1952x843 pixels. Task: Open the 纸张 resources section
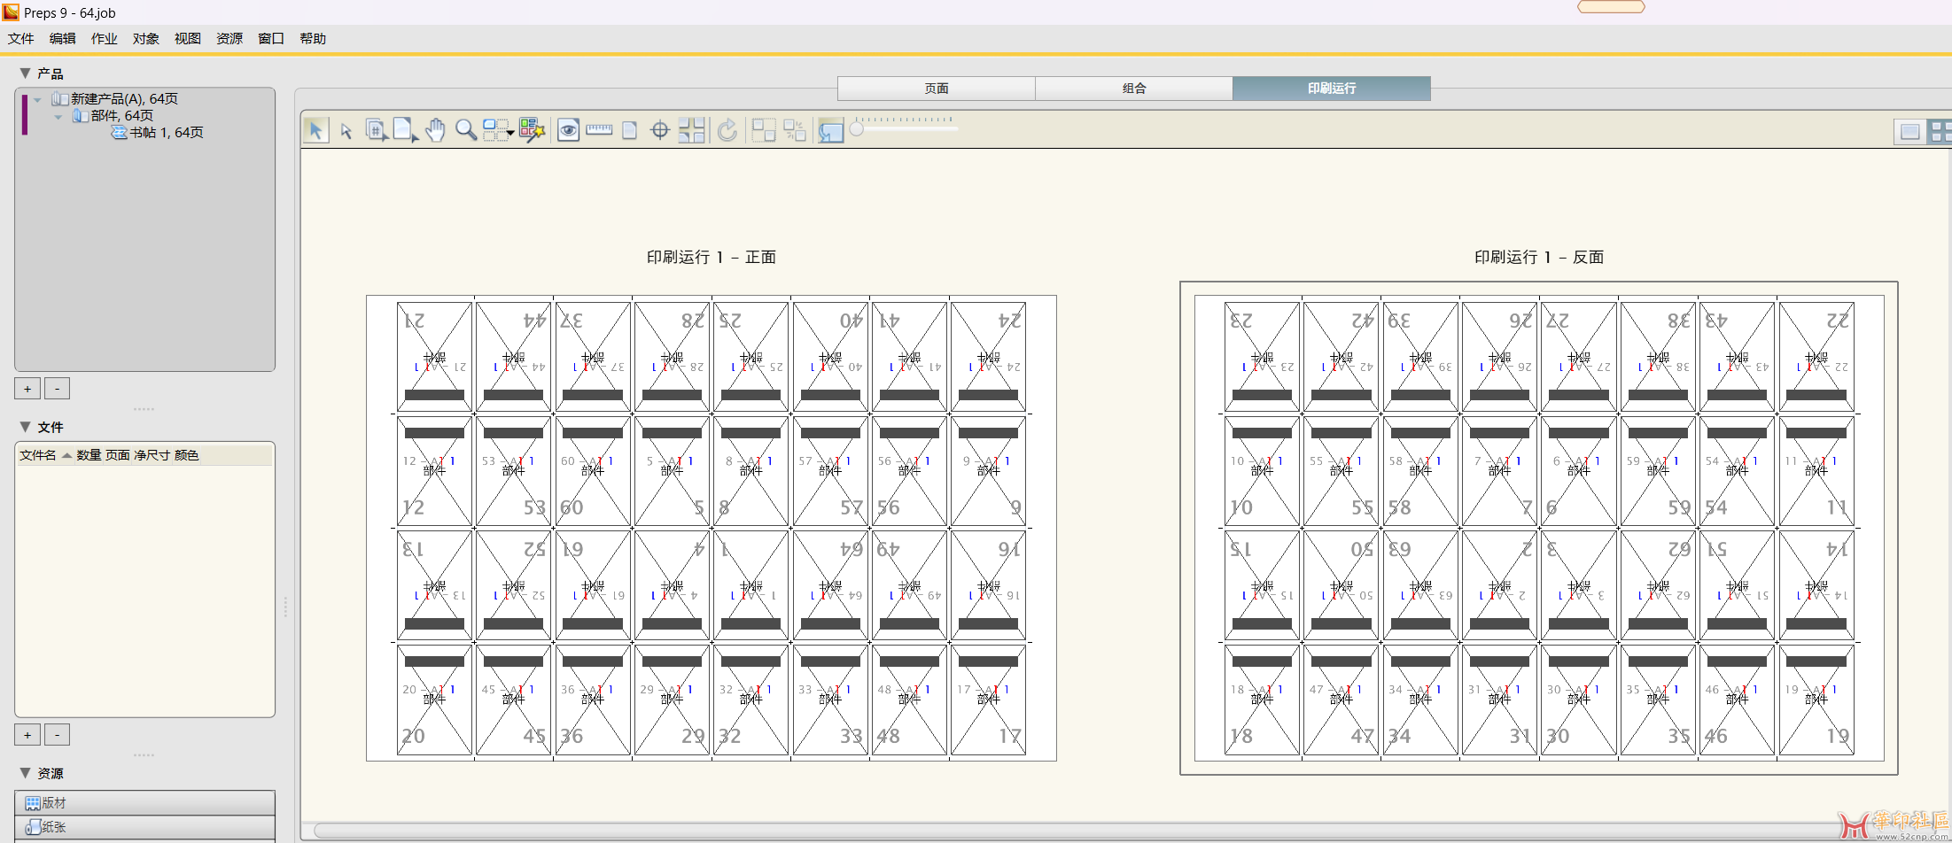pyautogui.click(x=144, y=826)
